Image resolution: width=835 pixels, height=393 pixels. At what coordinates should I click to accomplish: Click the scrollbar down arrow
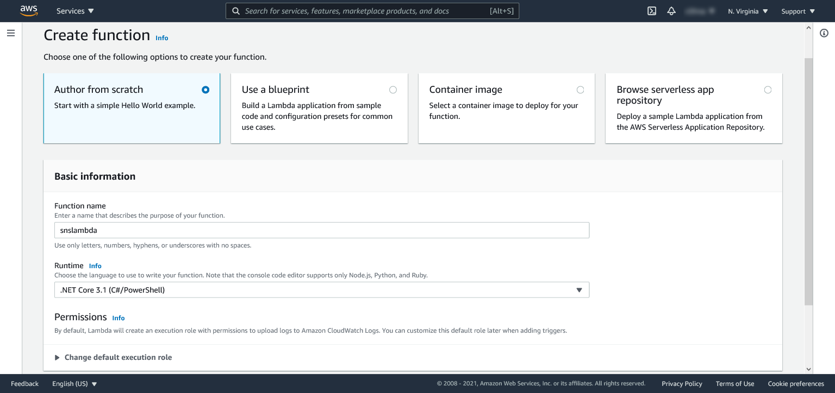(808, 369)
